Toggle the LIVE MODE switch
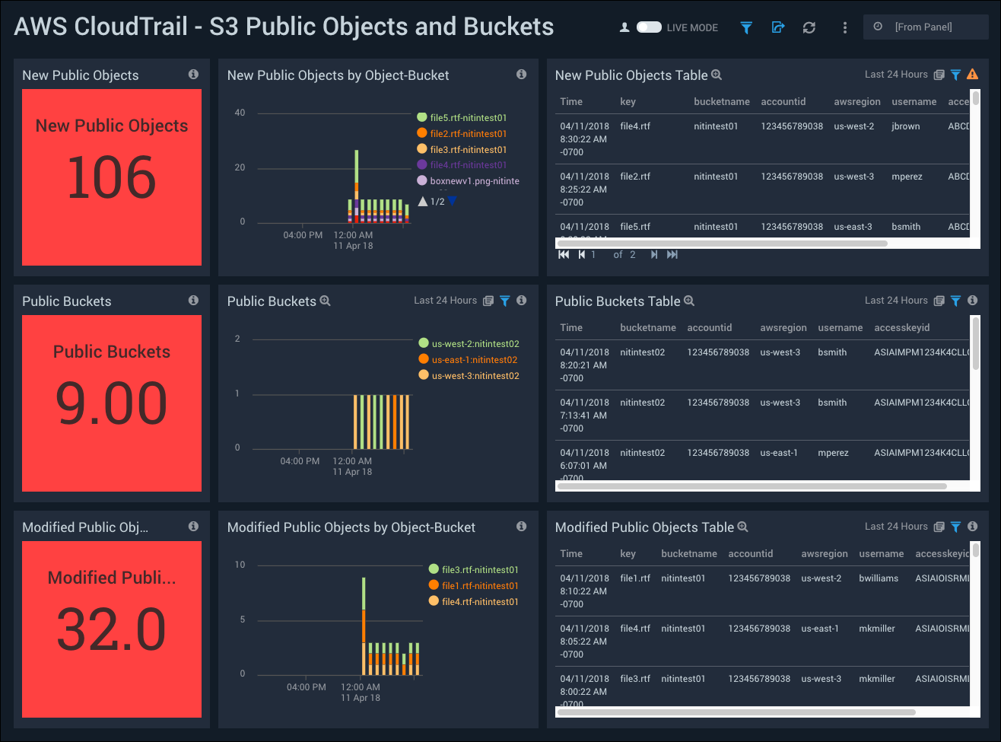 click(649, 27)
